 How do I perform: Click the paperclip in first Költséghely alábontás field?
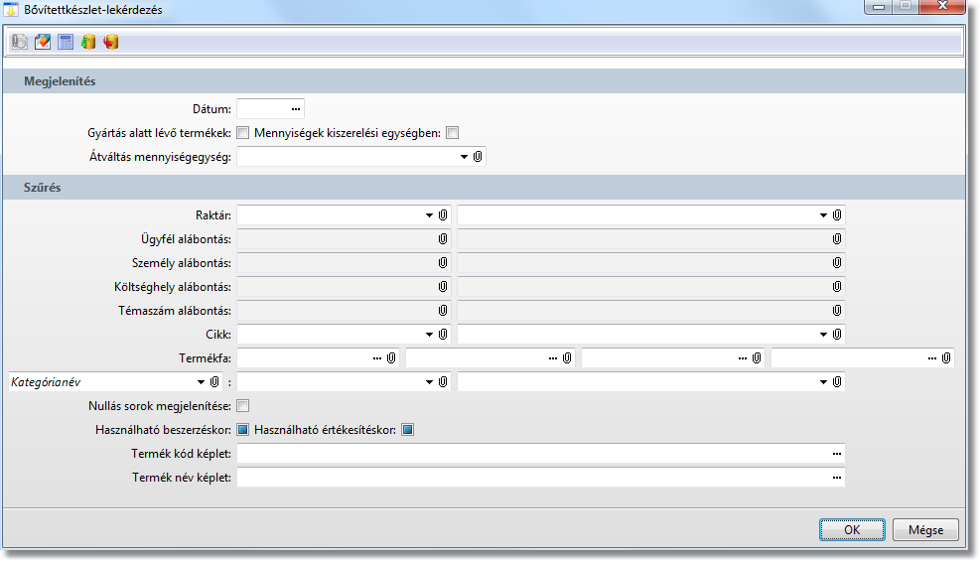point(443,286)
